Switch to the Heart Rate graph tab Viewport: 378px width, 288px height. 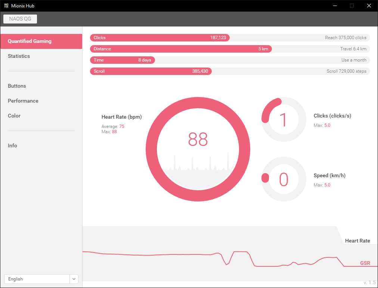(x=357, y=241)
